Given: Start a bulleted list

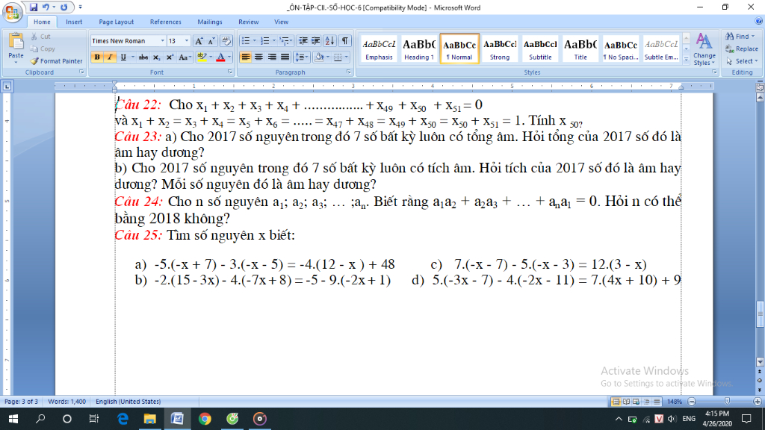Looking at the screenshot, I should click(x=245, y=41).
